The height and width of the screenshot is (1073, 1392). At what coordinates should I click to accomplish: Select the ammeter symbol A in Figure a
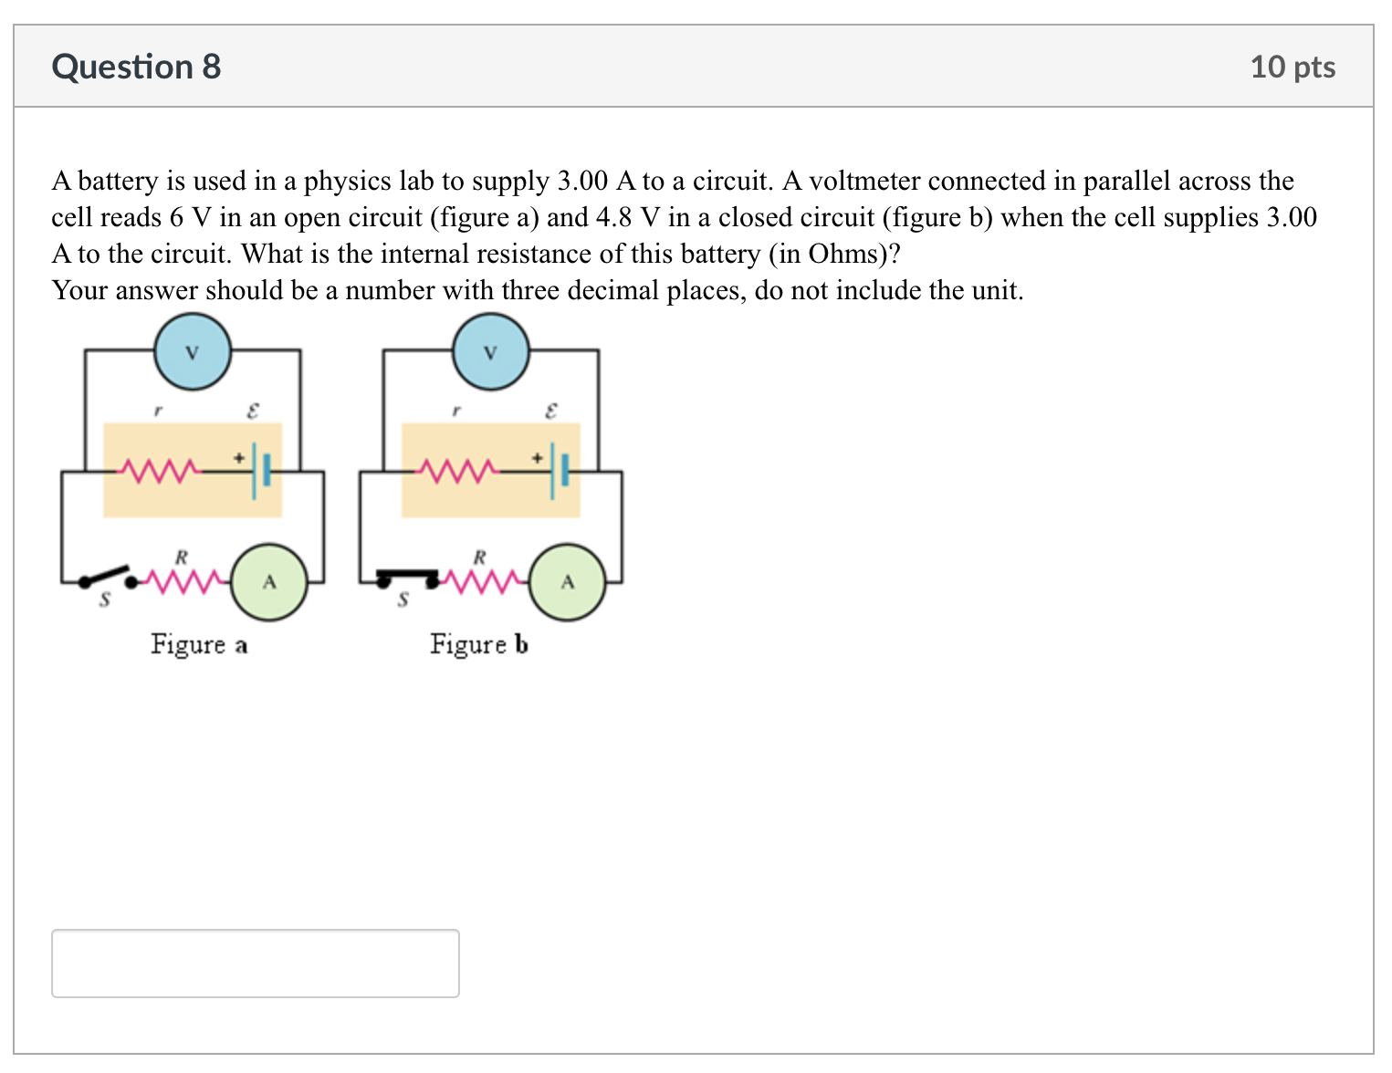(x=269, y=580)
